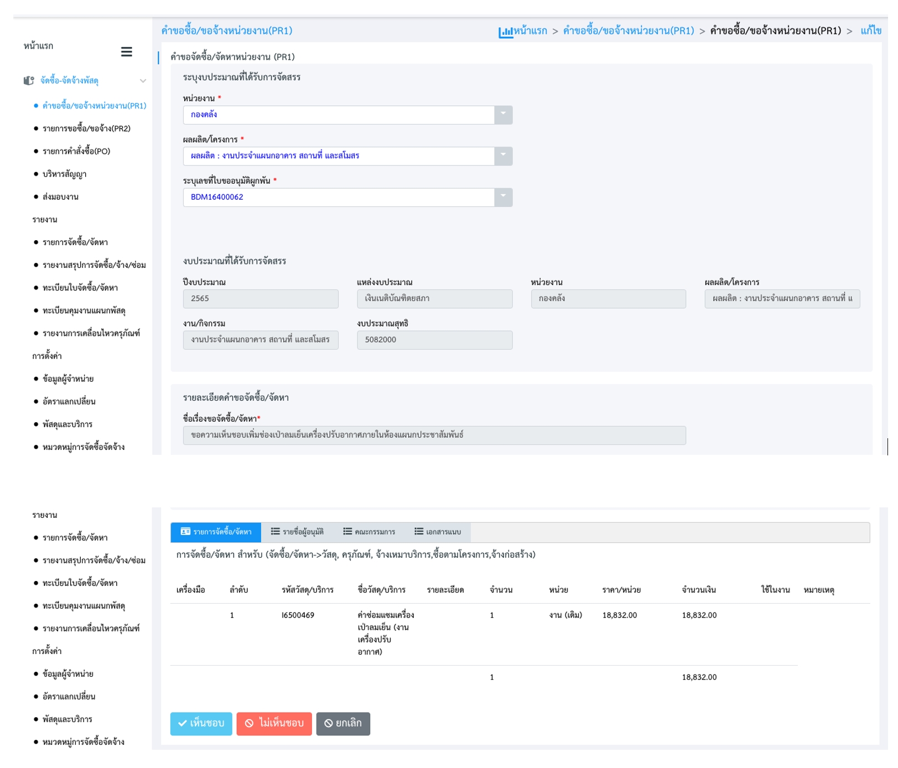Click the ปีงบประมาณ field showing 2565
898x768 pixels.
(x=261, y=299)
